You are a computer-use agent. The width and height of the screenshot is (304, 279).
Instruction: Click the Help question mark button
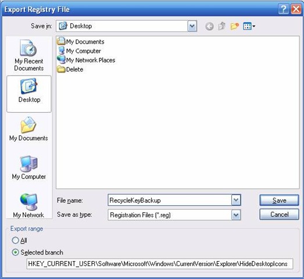point(283,9)
